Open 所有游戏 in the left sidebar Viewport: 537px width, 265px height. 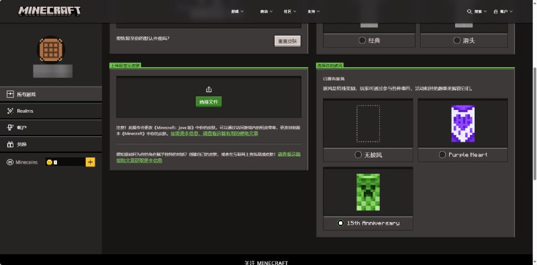tap(51, 94)
